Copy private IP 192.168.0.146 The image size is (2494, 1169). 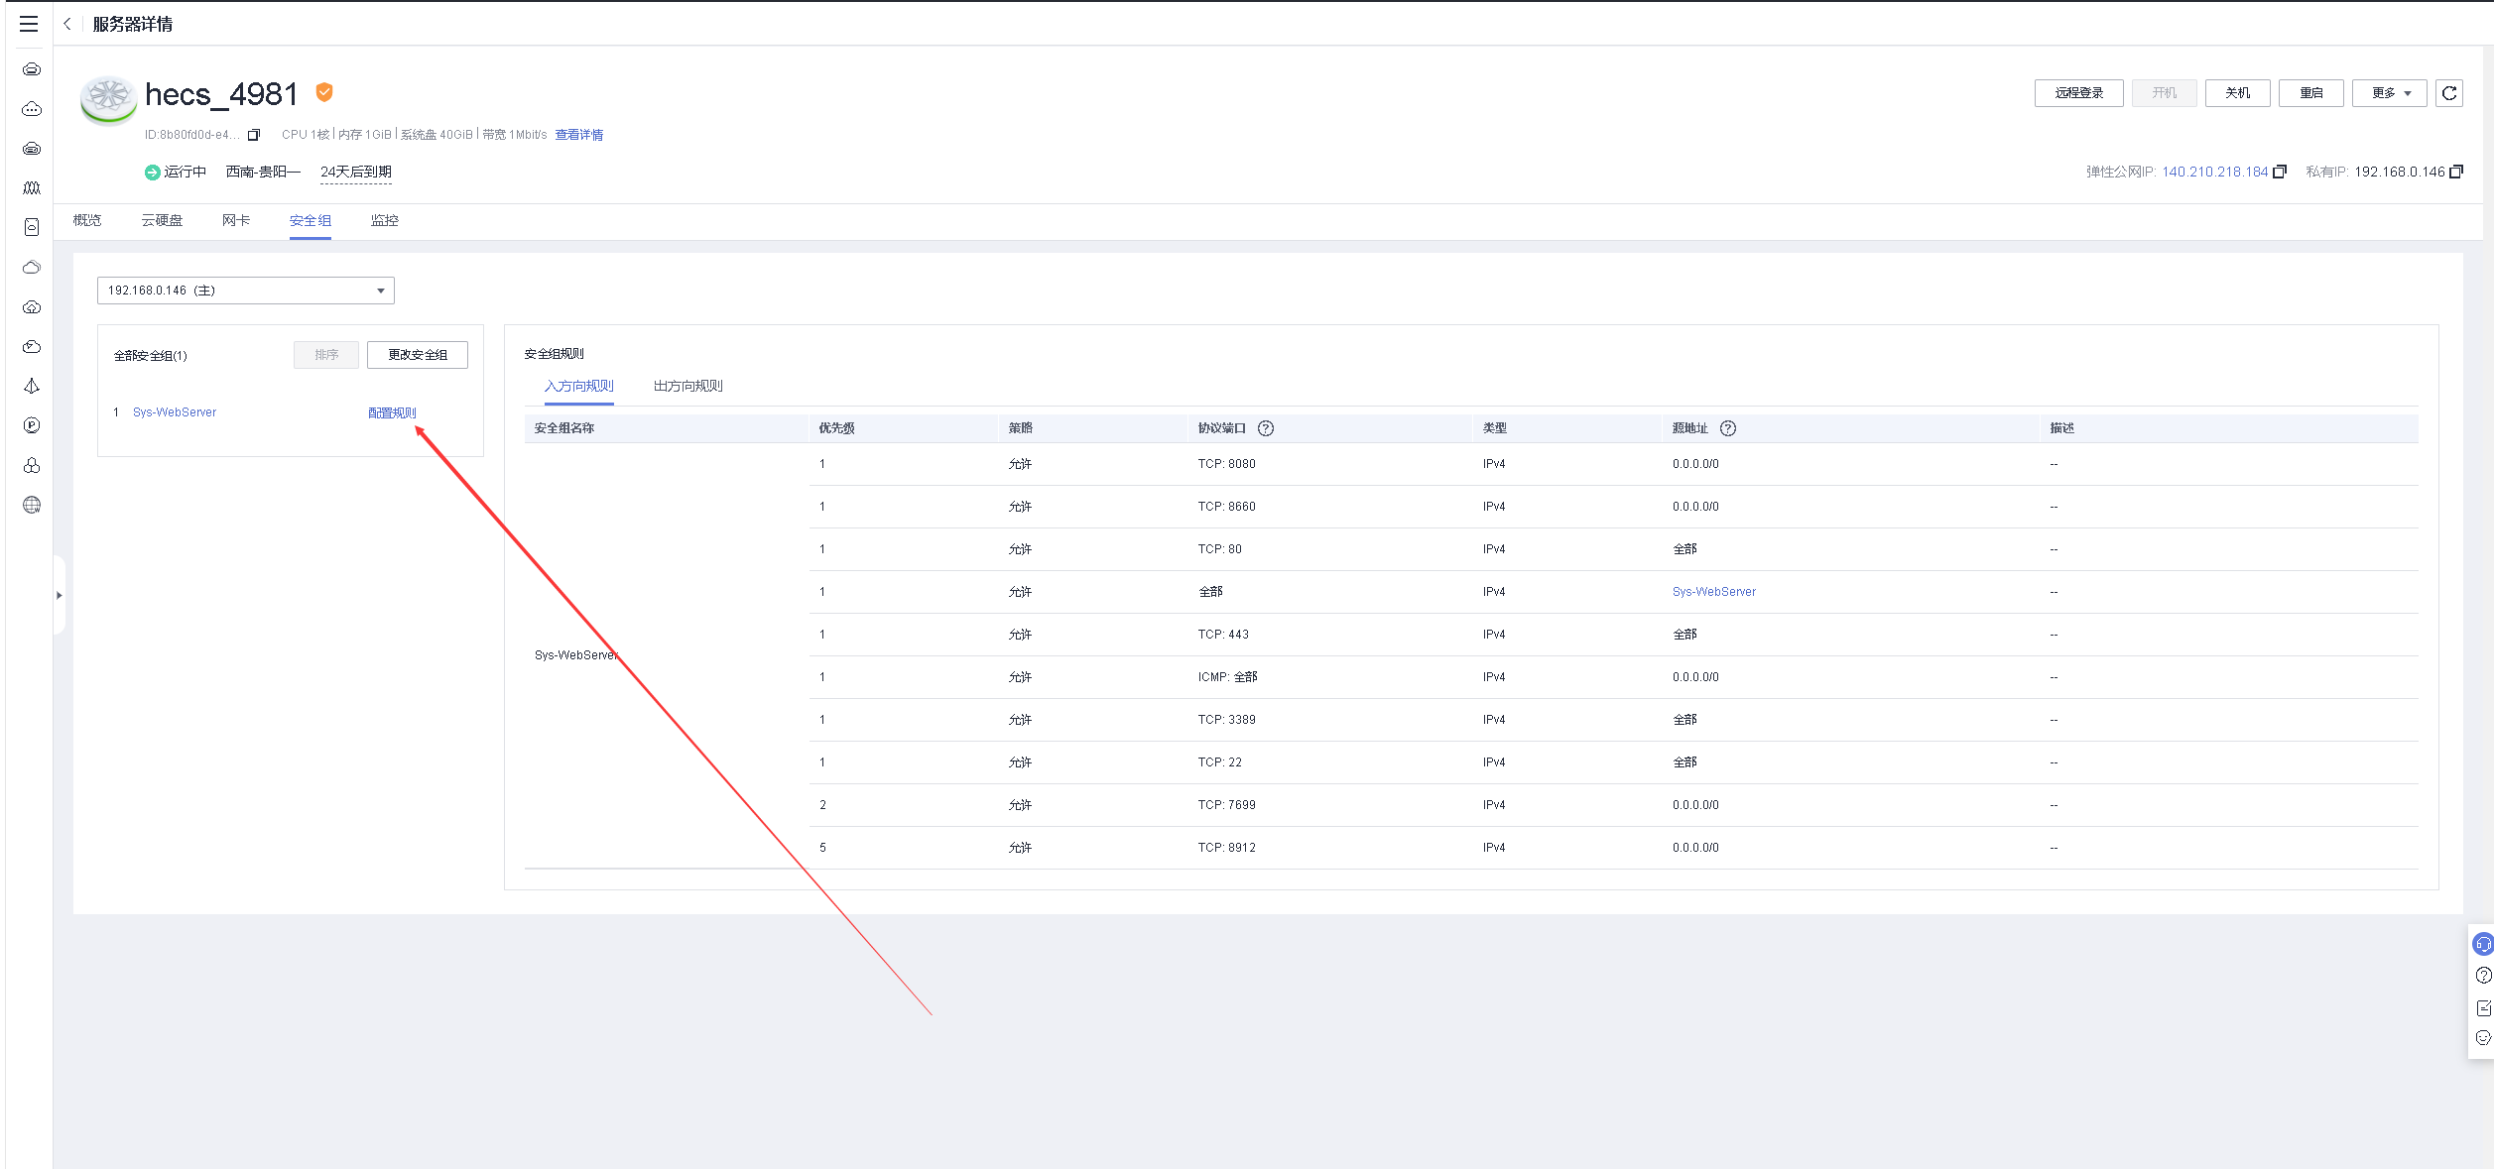pyautogui.click(x=2456, y=172)
